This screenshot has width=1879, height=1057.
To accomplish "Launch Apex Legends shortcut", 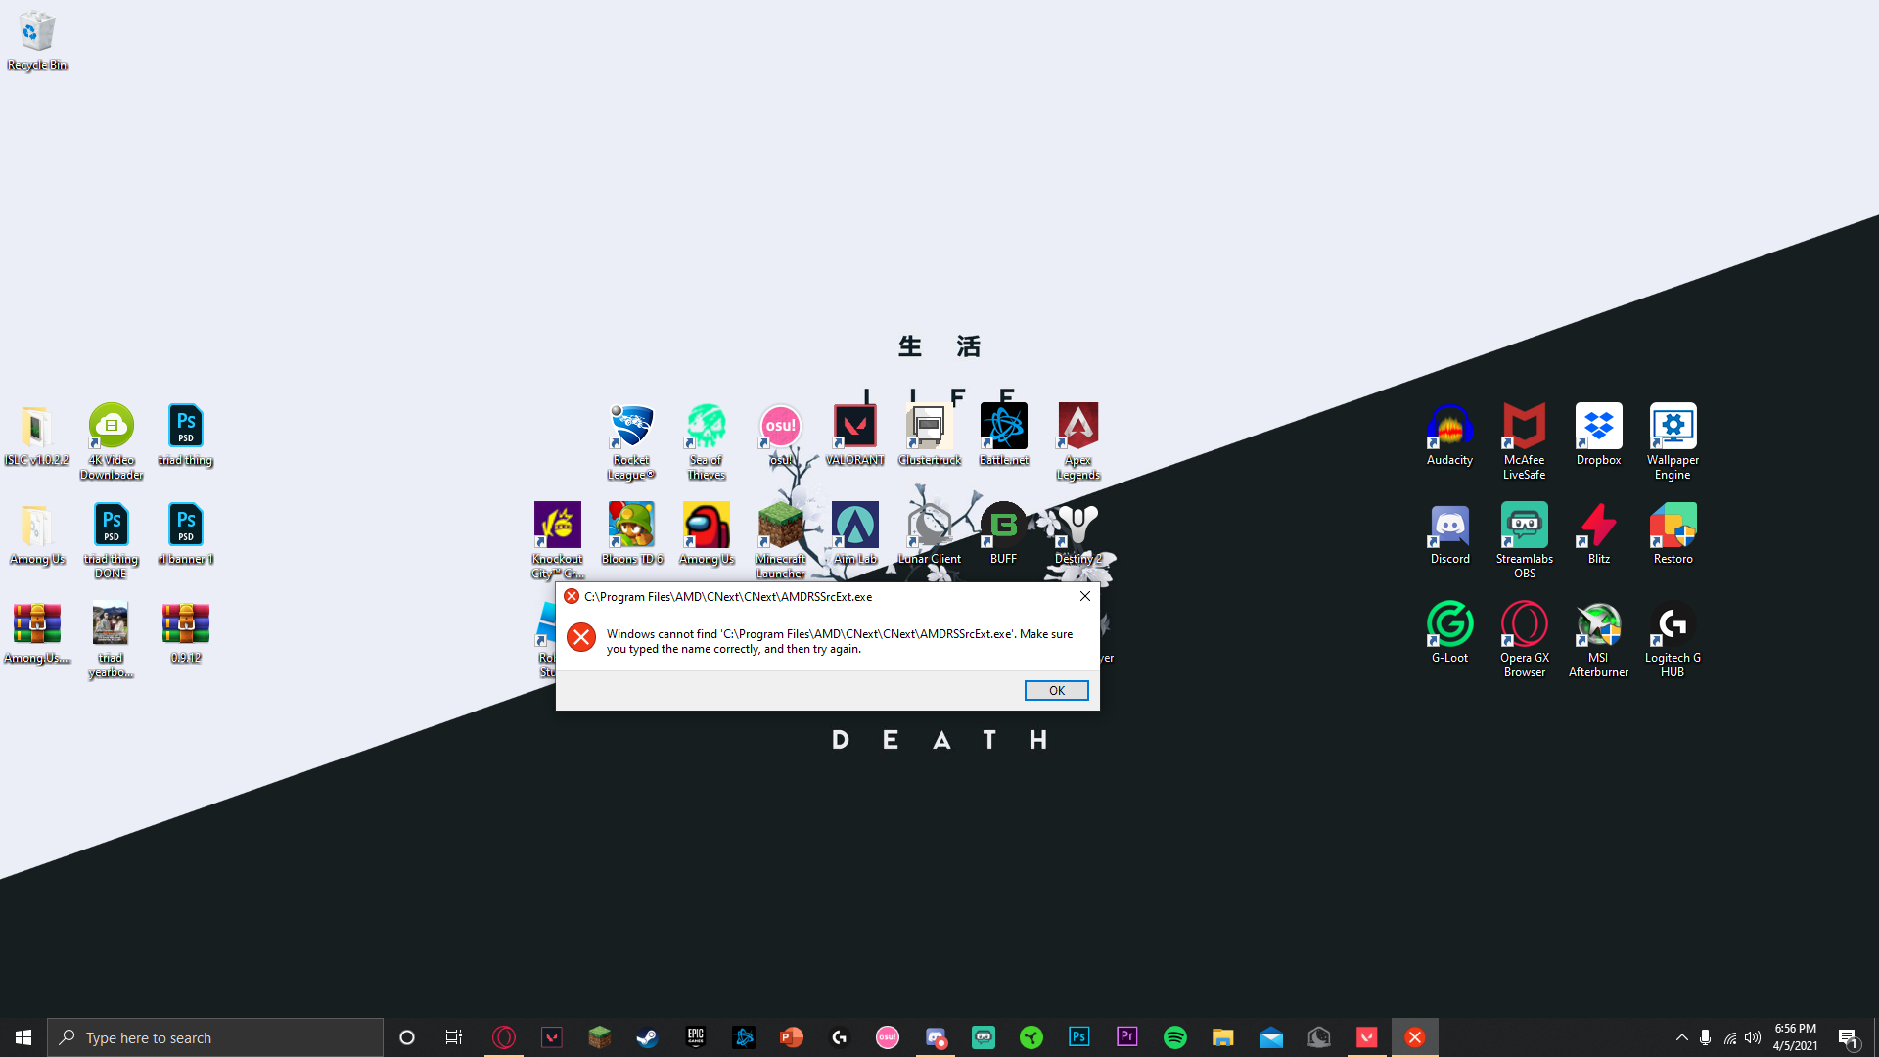I will [x=1077, y=442].
